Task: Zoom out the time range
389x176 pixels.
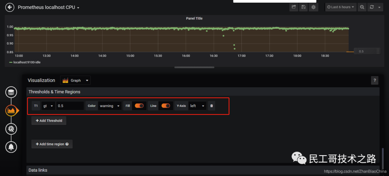Action: click(x=362, y=7)
